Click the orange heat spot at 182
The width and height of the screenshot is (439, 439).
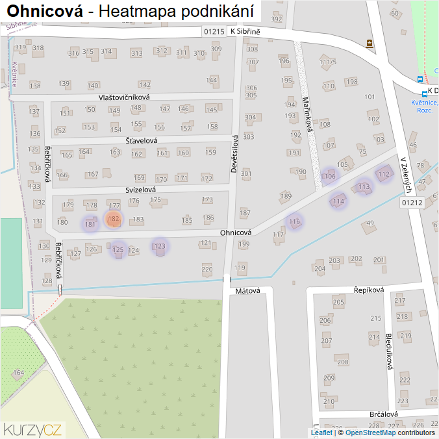coord(113,219)
